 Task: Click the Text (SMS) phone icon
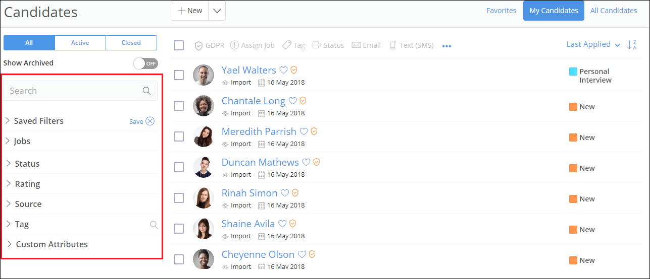coord(392,45)
